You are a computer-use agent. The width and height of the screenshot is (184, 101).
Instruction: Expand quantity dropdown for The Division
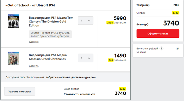click(x=86, y=21)
